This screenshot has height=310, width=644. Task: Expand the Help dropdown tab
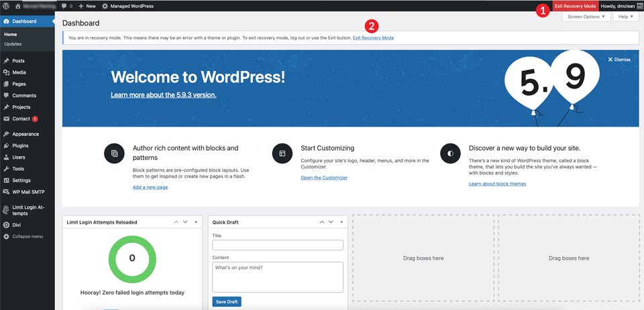click(625, 17)
